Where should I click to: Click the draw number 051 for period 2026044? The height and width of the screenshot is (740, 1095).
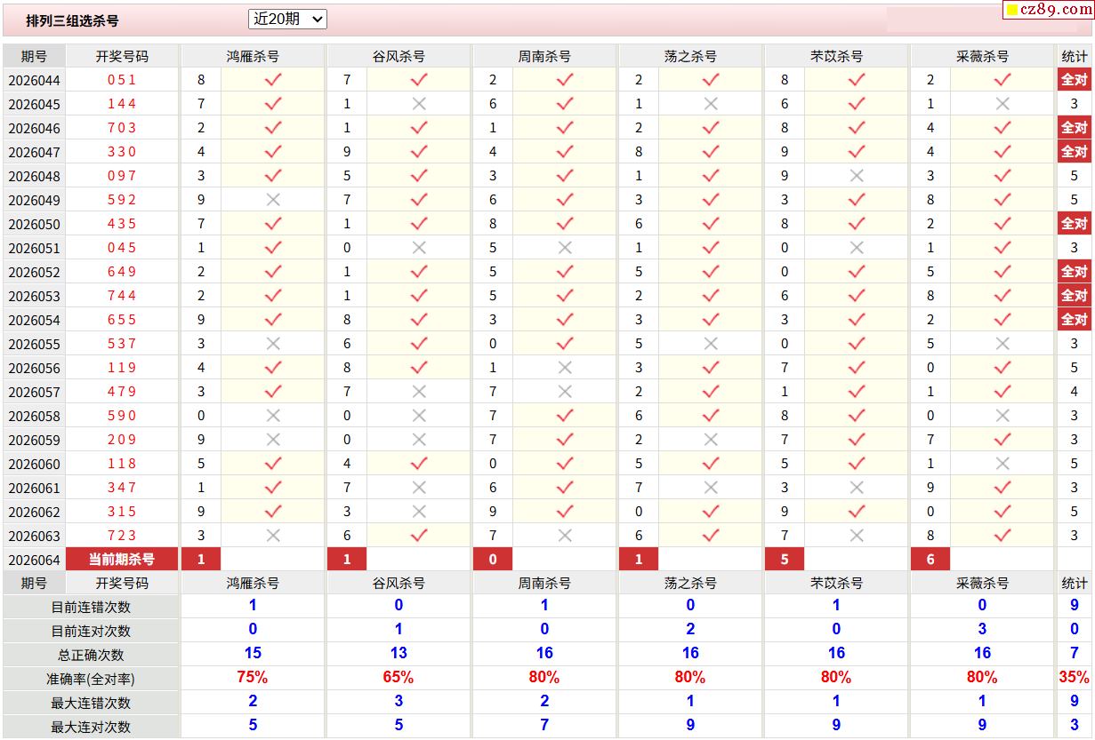click(x=122, y=80)
